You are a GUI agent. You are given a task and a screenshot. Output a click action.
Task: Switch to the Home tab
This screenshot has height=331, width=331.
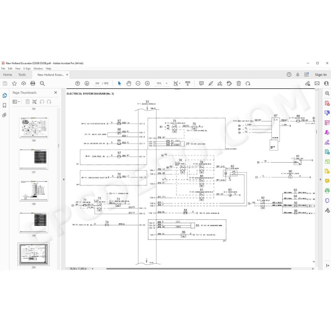(x=8, y=75)
